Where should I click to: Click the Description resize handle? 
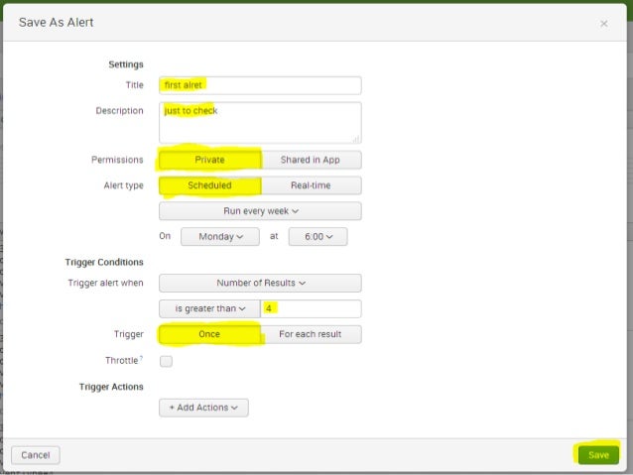tap(355, 139)
